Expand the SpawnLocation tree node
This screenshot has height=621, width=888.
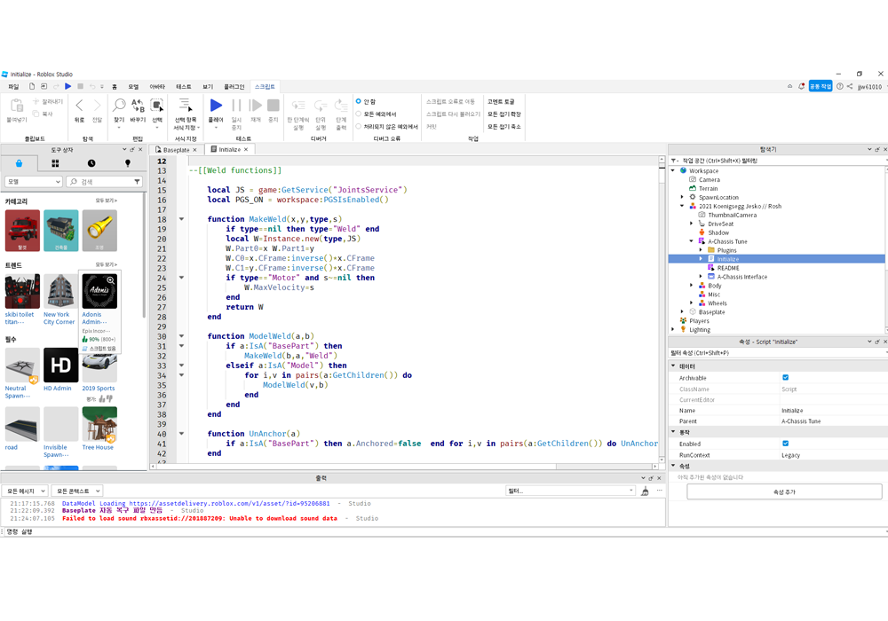(682, 197)
